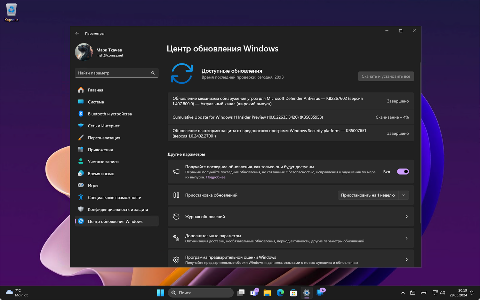Click the taskbar Поиск search box
The width and height of the screenshot is (480, 300).
click(x=201, y=293)
